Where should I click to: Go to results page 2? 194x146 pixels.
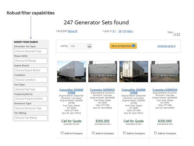(x=114, y=31)
